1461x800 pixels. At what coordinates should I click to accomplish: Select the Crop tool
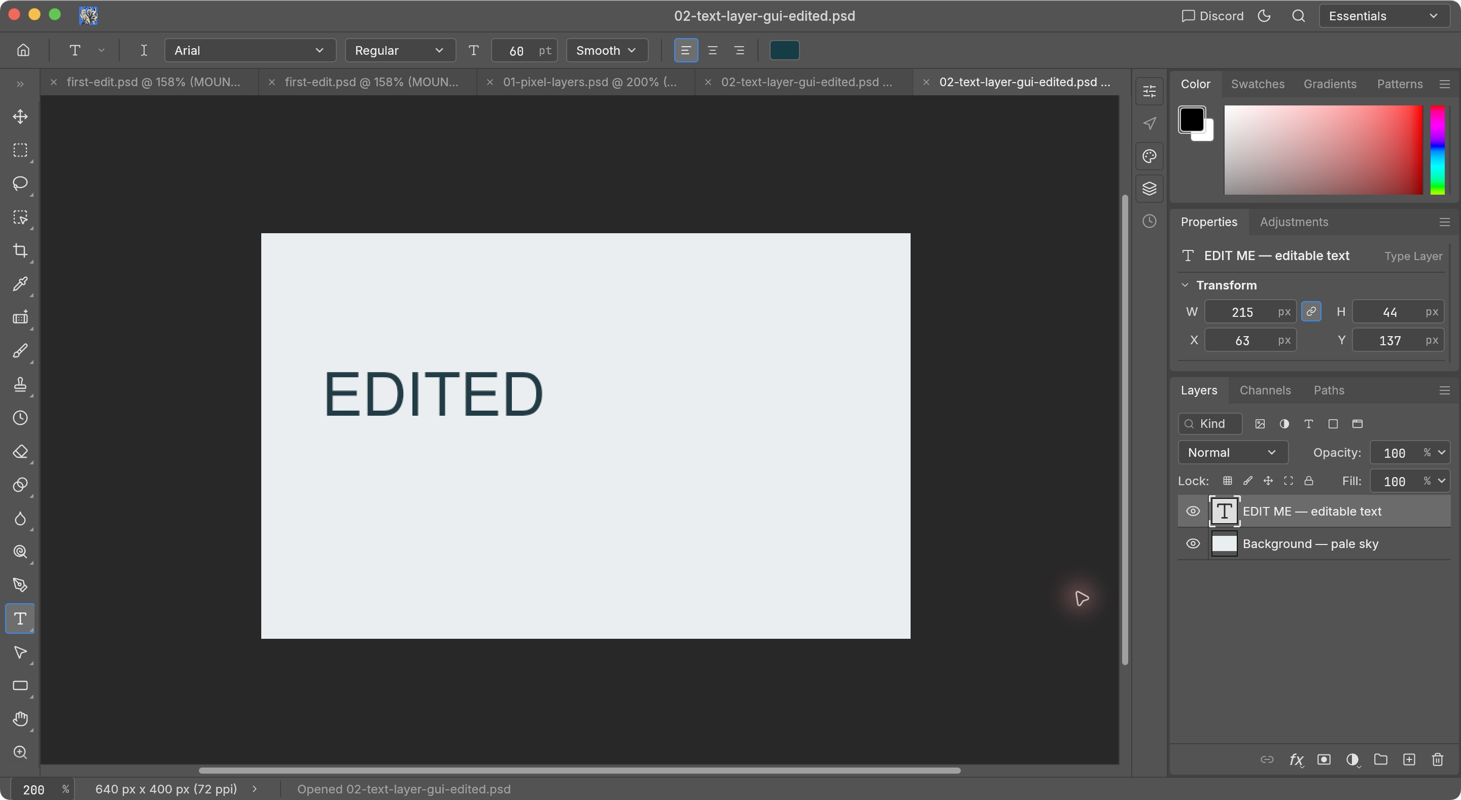pyautogui.click(x=20, y=250)
